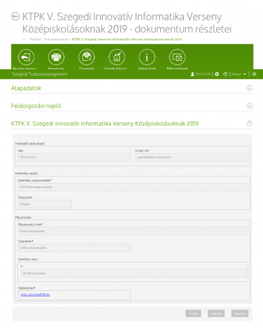Click the Főoldal breadcrumb link
The image size is (263, 328).
35,39
